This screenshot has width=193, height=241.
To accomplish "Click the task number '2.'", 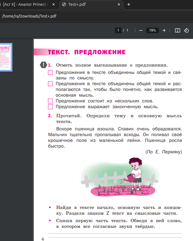I will (50, 116).
